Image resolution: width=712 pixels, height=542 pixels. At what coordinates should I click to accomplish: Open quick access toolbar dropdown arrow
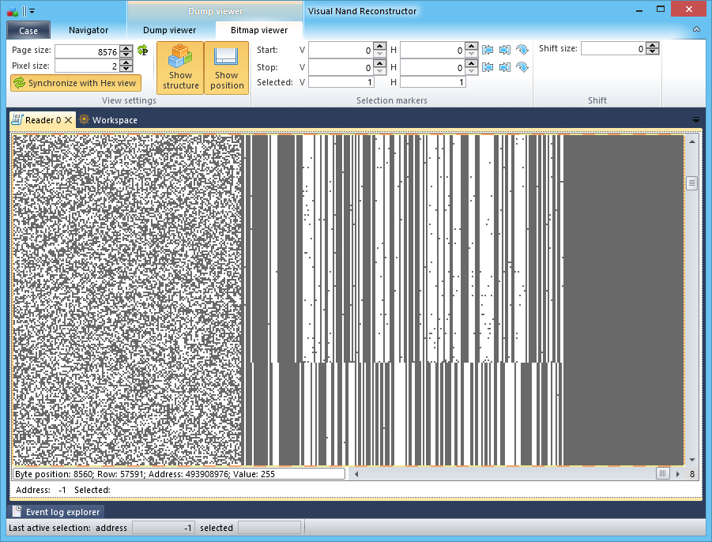point(32,11)
